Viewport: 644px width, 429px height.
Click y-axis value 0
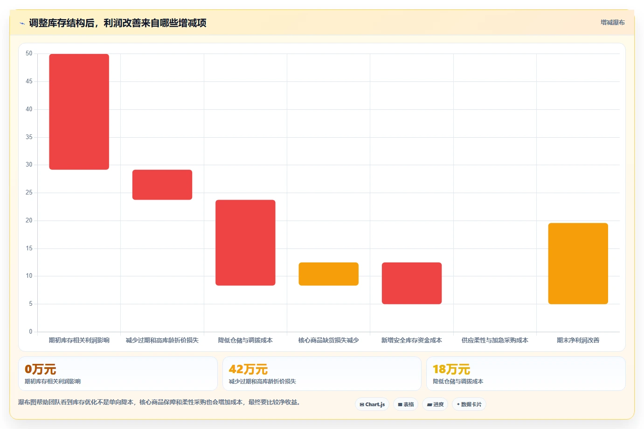(31, 332)
